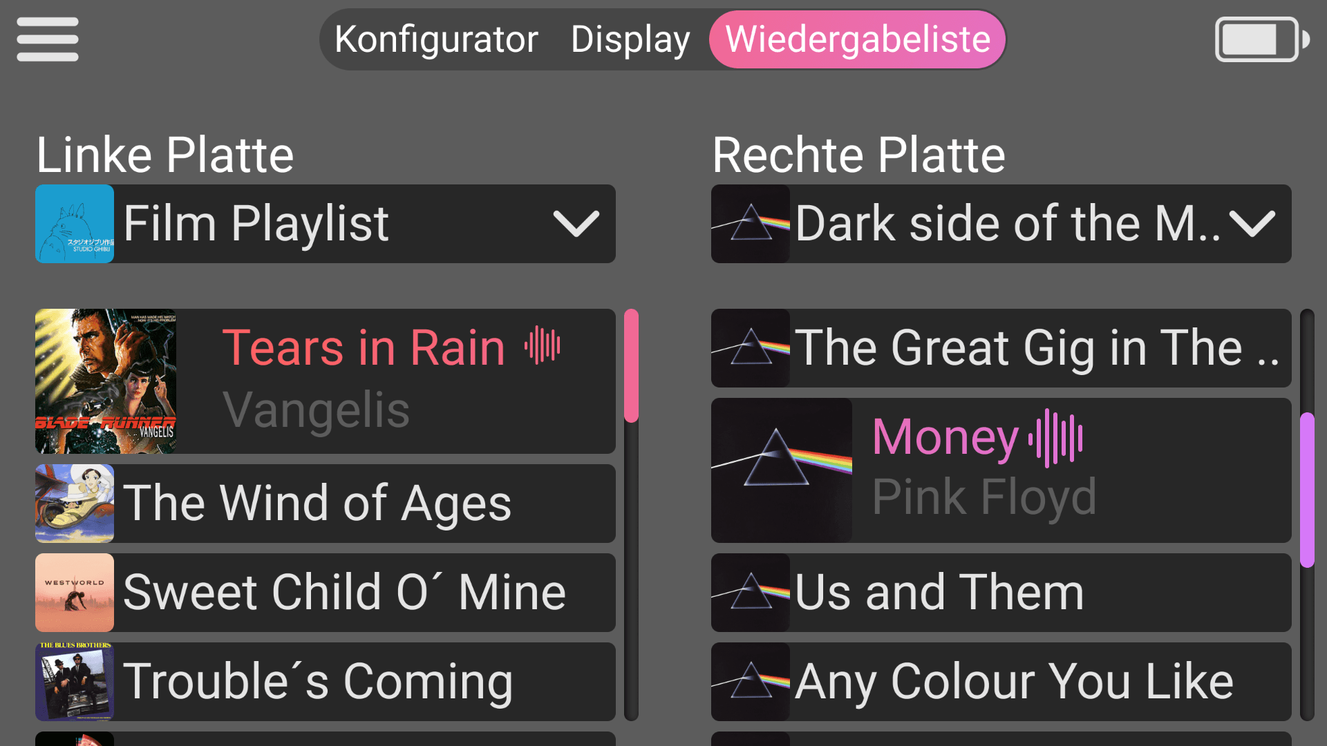This screenshot has height=746, width=1327.
Task: Play Any Colour You Like track
Action: coord(1001,682)
